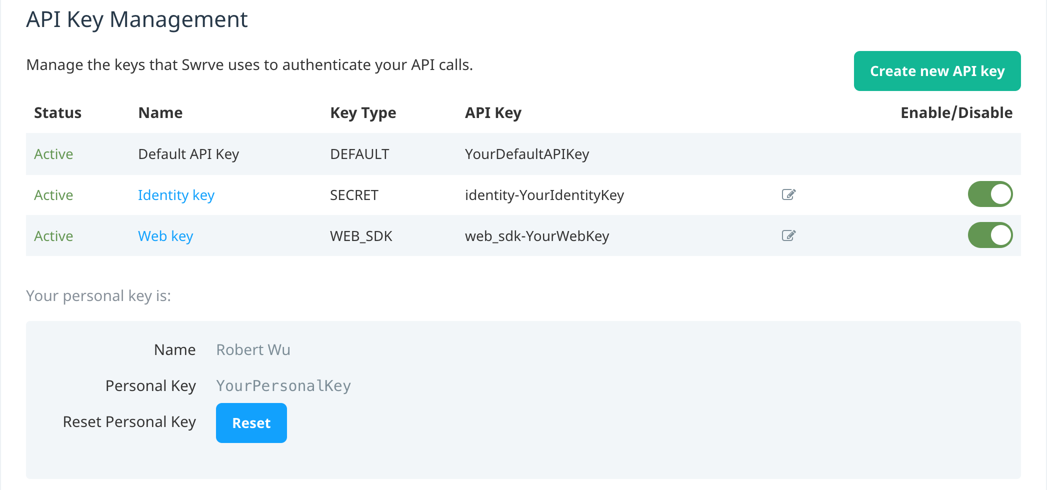This screenshot has width=1047, height=490.
Task: Open the Identity key details
Action: coord(176,195)
